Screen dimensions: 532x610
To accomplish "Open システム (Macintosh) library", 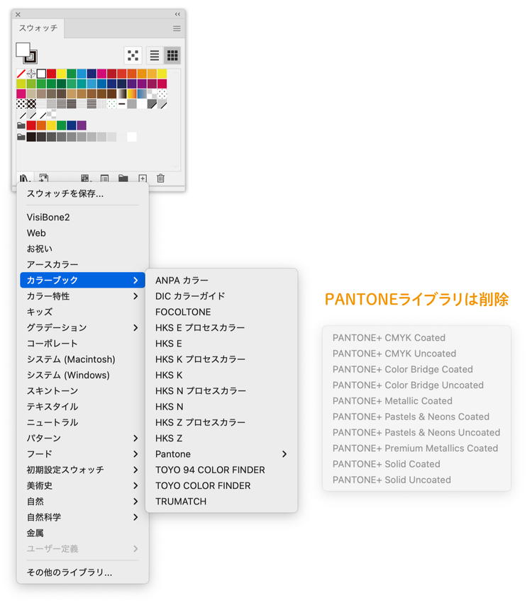I will coord(82,359).
